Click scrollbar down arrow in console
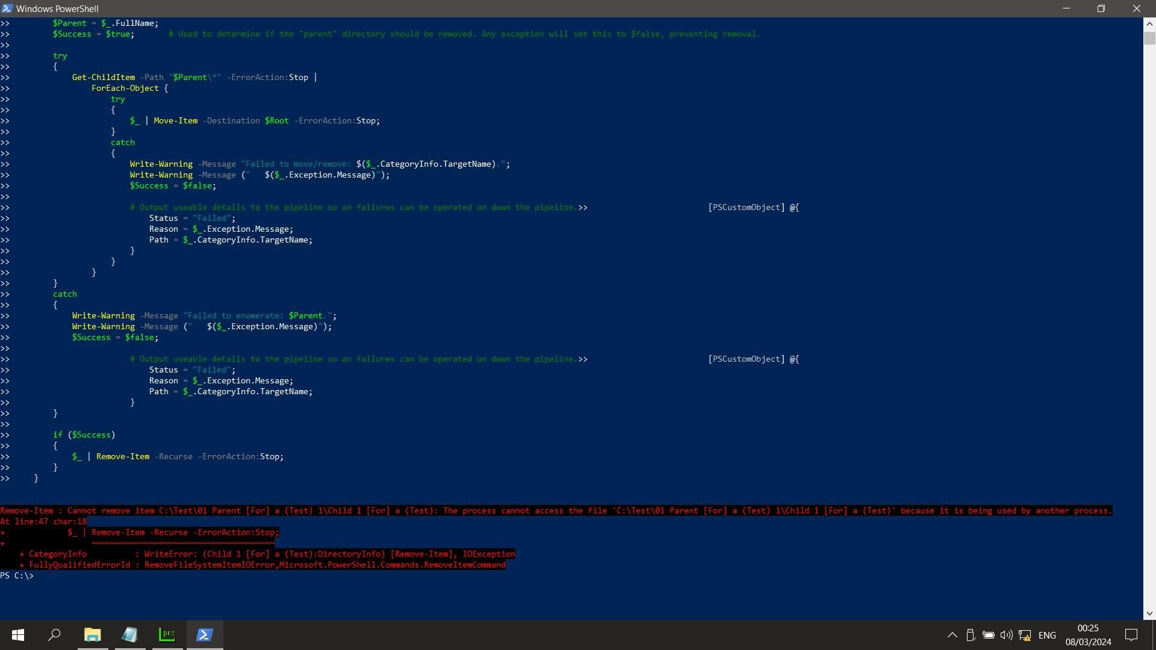The height and width of the screenshot is (650, 1156). point(1149,613)
